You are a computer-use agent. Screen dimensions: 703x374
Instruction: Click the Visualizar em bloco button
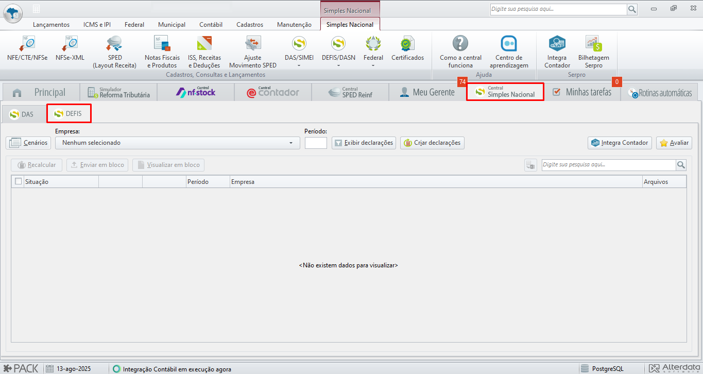click(168, 165)
